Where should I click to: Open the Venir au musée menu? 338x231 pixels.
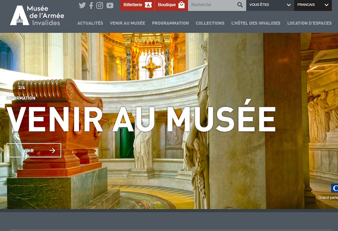click(x=127, y=23)
